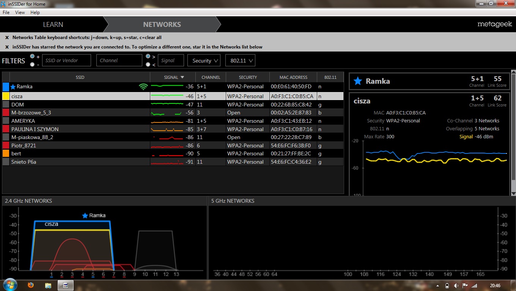Click the star icon next to Ramka row
516x291 pixels.
(x=13, y=87)
